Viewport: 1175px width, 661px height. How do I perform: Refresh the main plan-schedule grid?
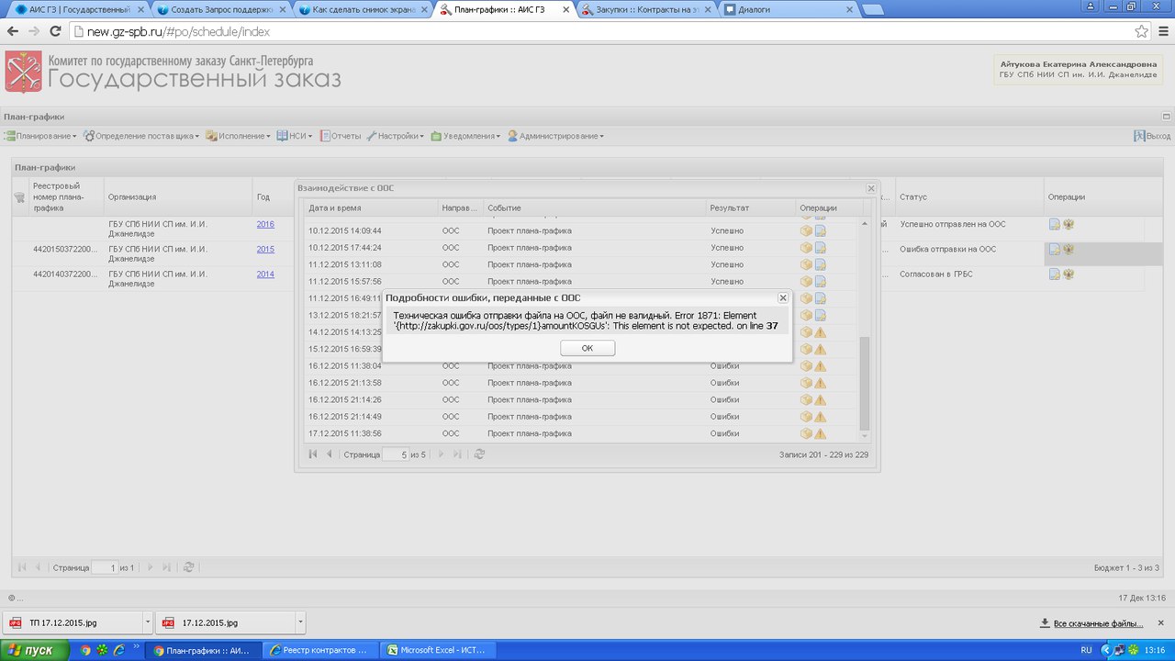pyautogui.click(x=188, y=567)
